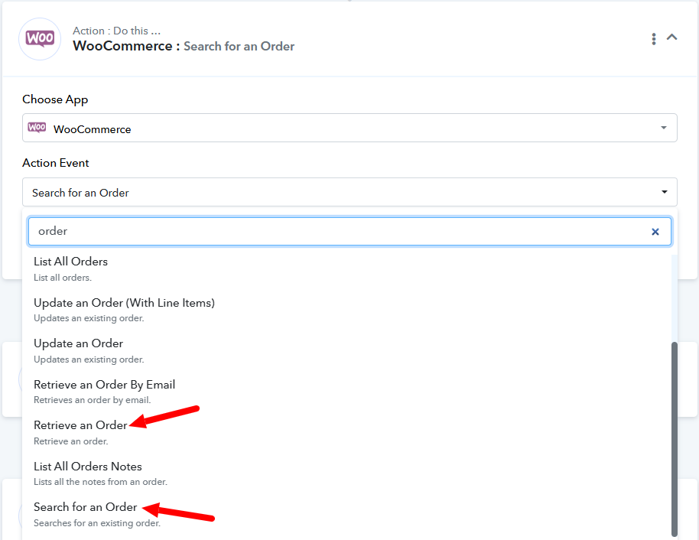Select 'List All Orders' action

click(71, 262)
